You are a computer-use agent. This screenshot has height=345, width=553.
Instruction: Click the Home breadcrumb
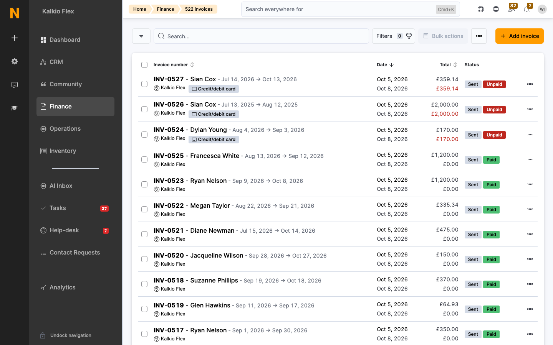coord(139,9)
